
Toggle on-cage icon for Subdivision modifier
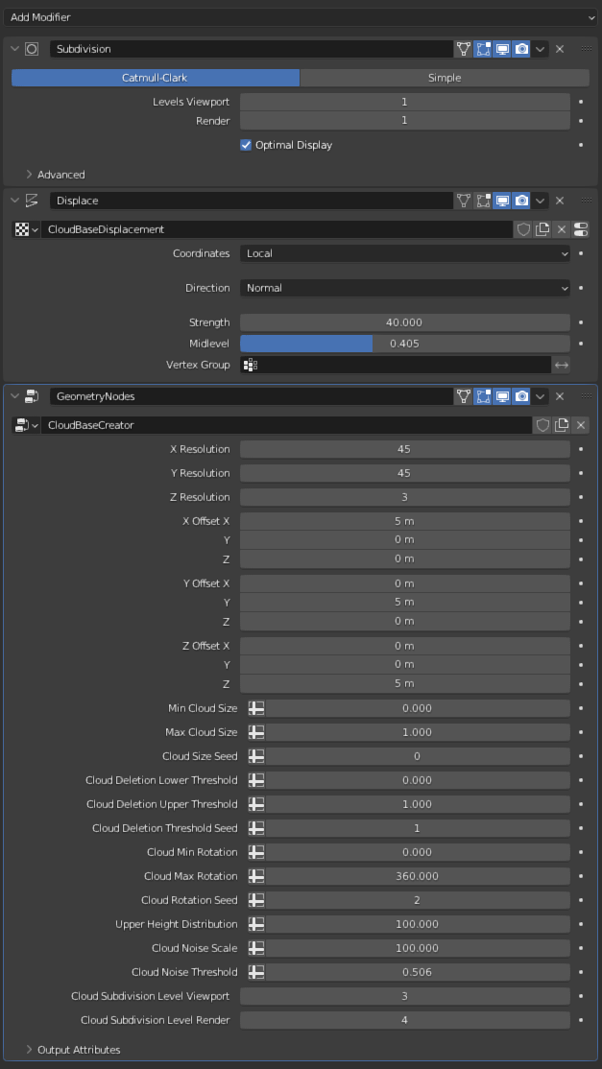pos(464,49)
